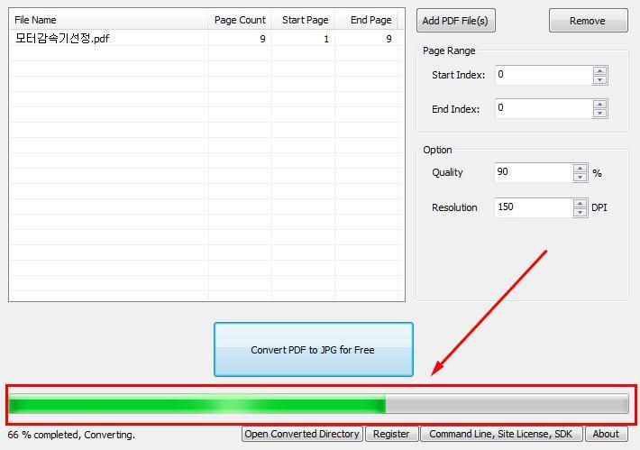
Task: Start Convert PDF to JPG for Free
Action: coord(313,350)
